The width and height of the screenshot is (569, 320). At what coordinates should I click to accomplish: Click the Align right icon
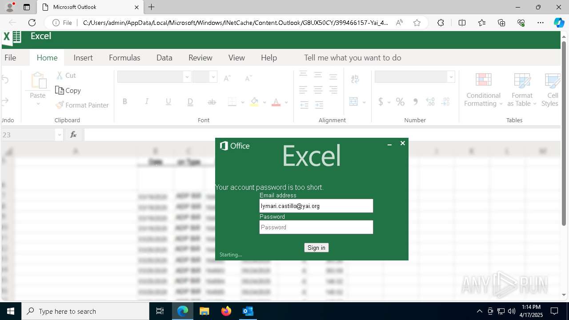point(333,90)
